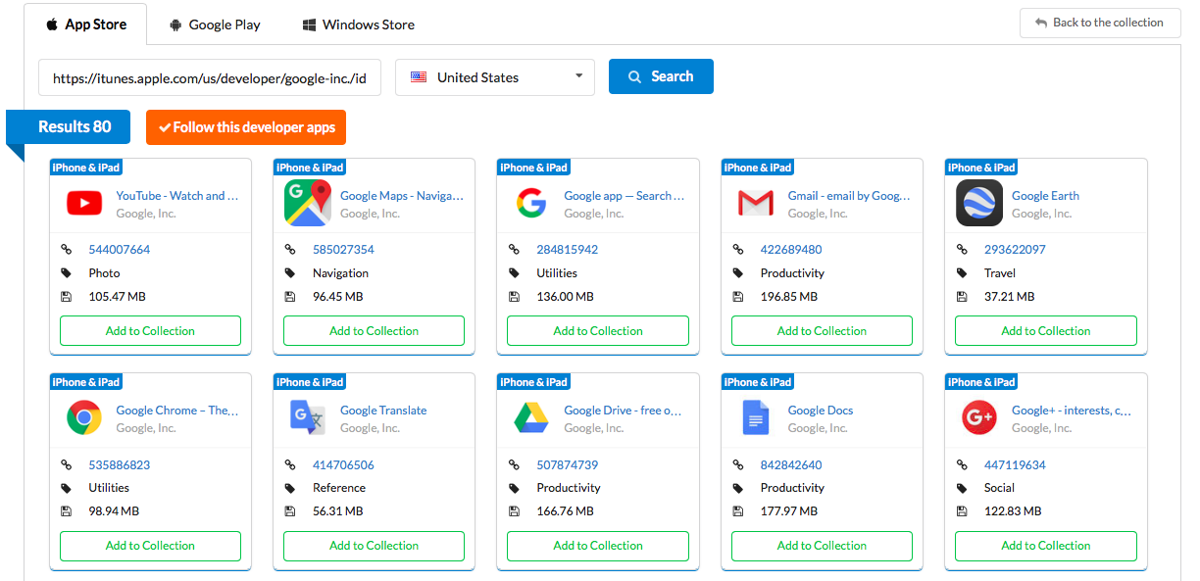Add Google Earth to collection

pyautogui.click(x=1045, y=331)
